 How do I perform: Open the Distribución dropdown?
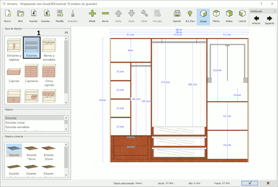(x=263, y=11)
